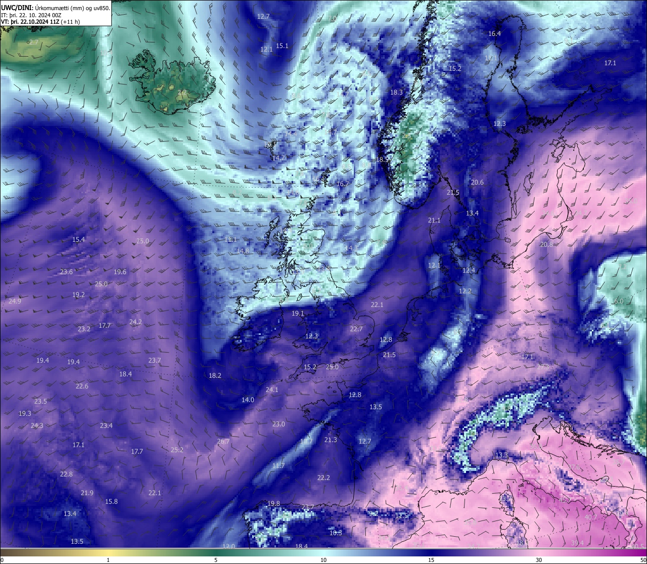Click the 40.7 value over Italy
Image resolution: width=647 pixels, height=564 pixels.
(x=591, y=517)
